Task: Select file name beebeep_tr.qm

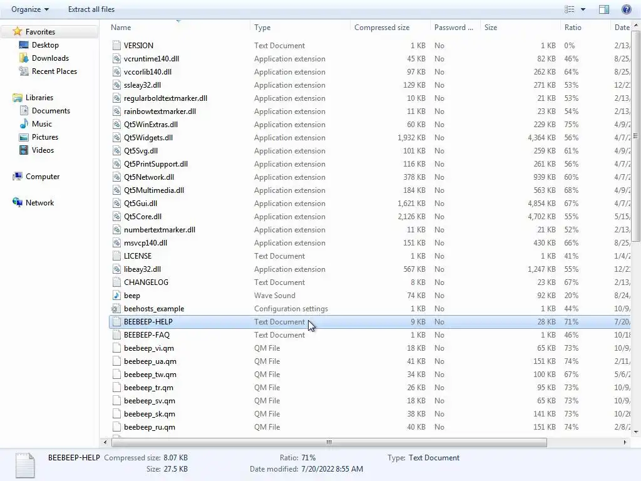Action: pos(148,387)
